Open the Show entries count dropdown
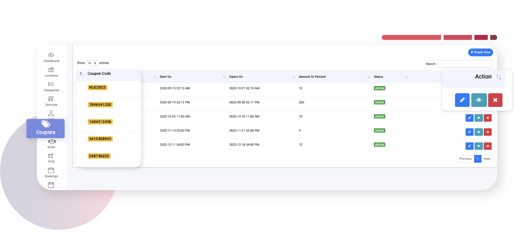Screen dimensions: 523x237 (92, 63)
